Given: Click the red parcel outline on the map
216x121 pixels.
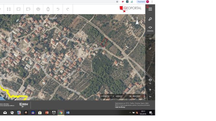Looking at the screenshot, I should point(104,42).
